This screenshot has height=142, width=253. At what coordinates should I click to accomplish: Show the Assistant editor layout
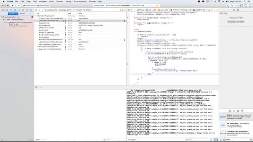[232, 6]
